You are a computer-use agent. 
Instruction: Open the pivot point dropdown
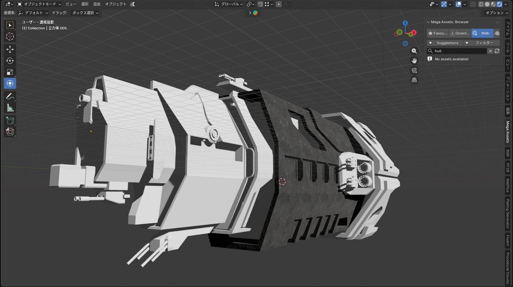click(x=251, y=4)
